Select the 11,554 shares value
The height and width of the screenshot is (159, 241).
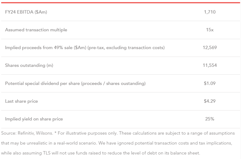click(210, 65)
